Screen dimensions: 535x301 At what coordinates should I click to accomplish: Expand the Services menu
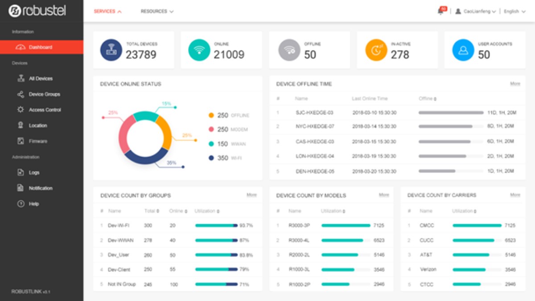coord(107,12)
